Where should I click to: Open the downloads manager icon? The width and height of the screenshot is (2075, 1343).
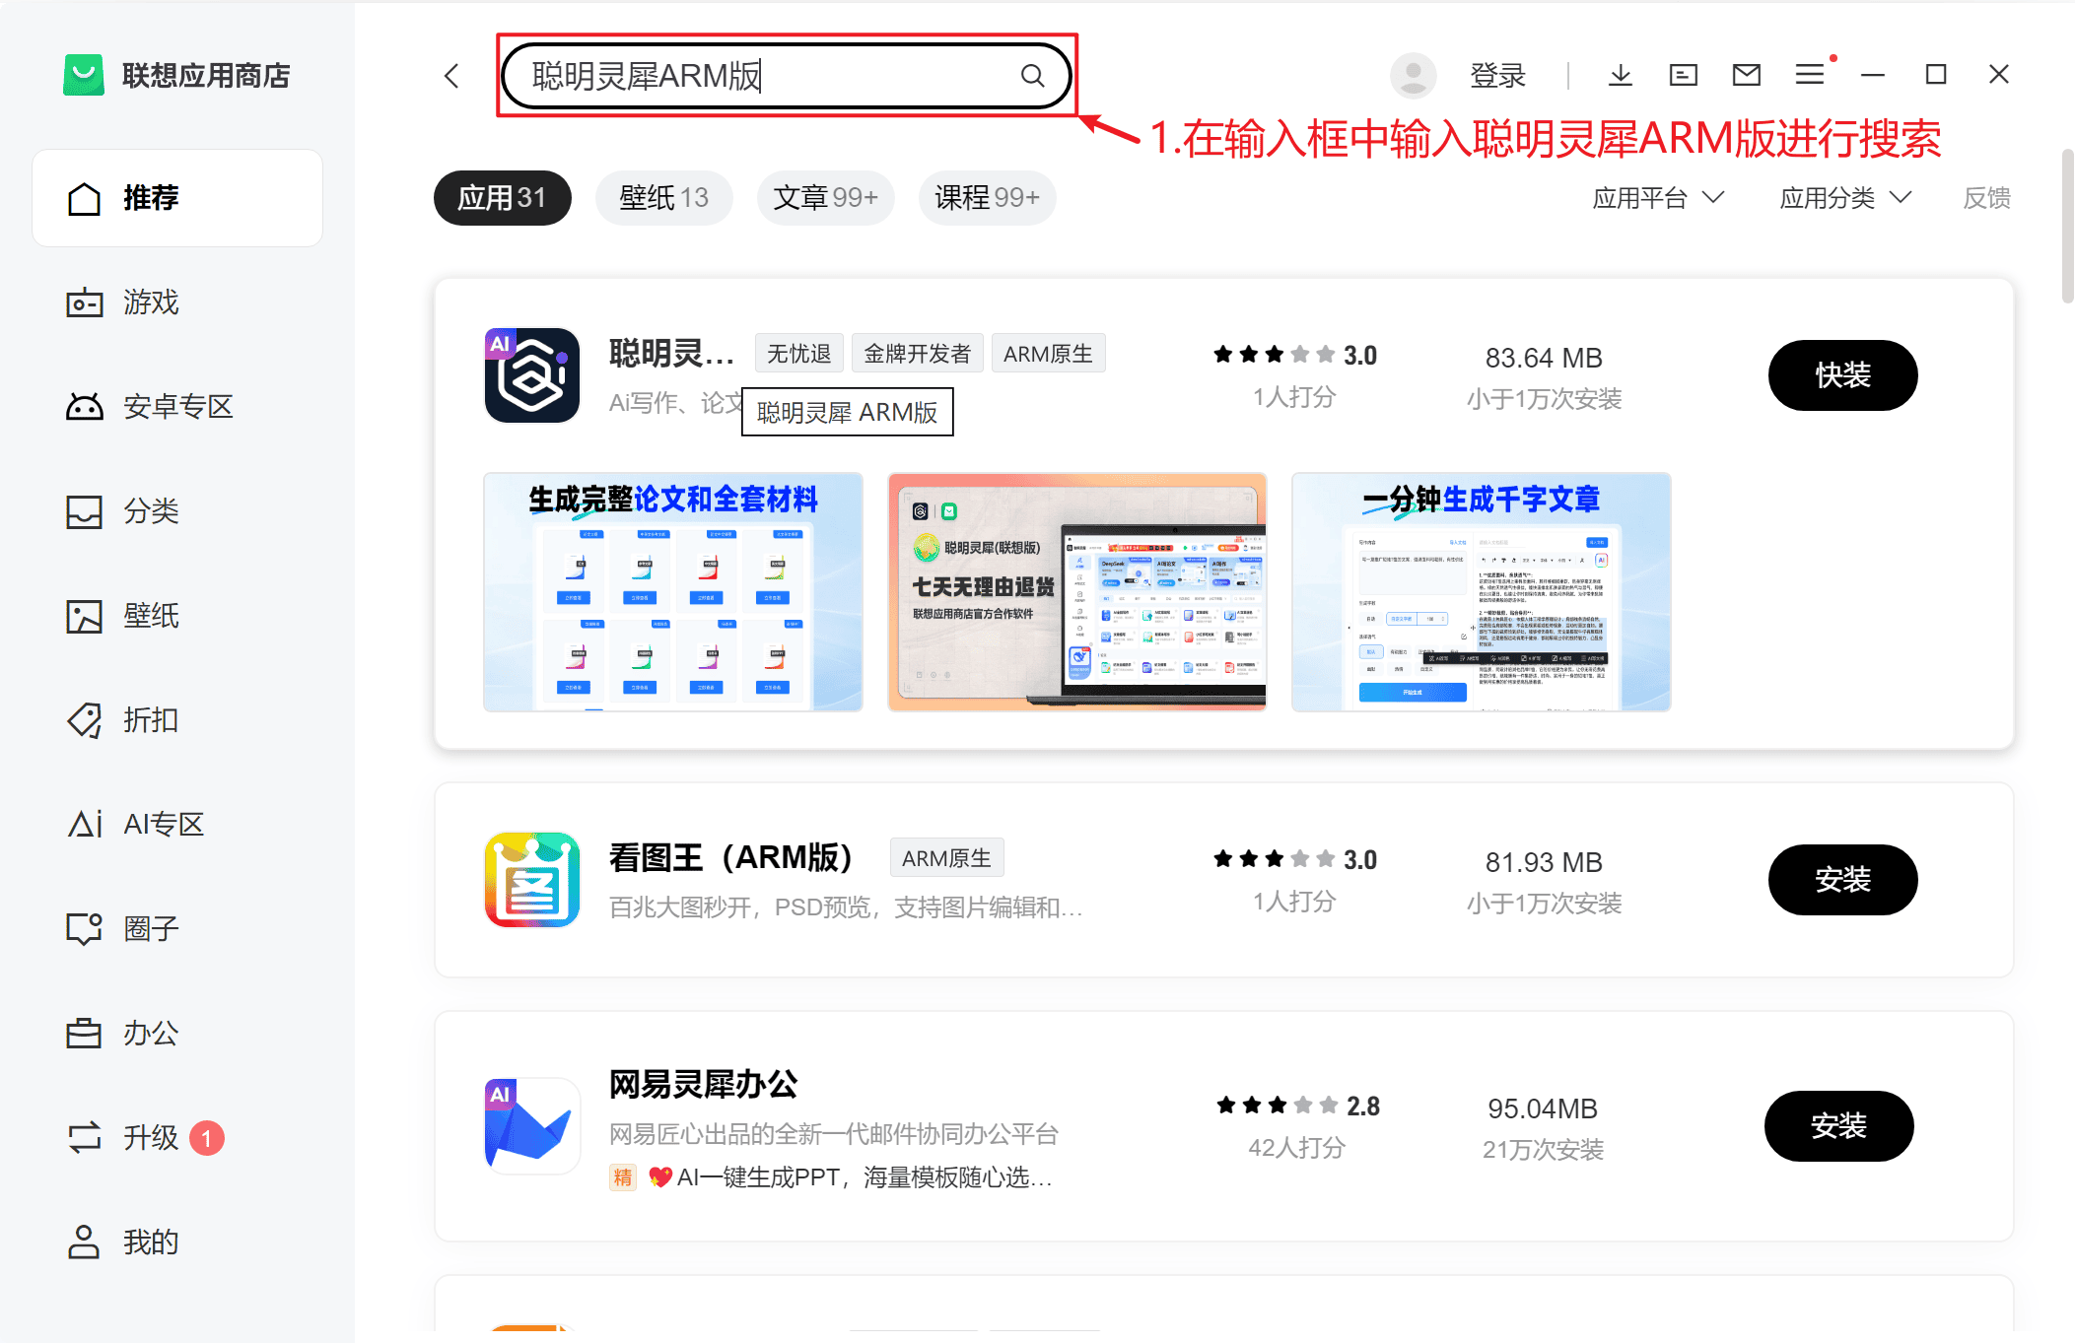coord(1621,75)
